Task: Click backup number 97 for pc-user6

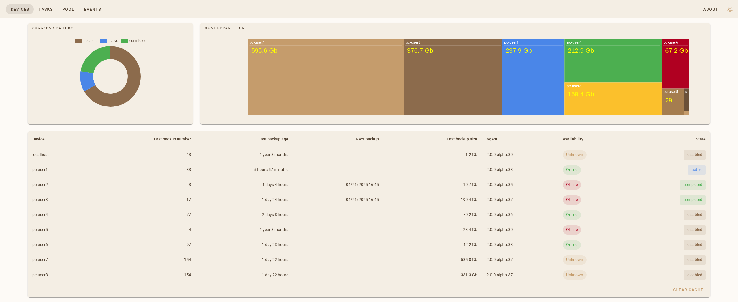Action: [189, 245]
